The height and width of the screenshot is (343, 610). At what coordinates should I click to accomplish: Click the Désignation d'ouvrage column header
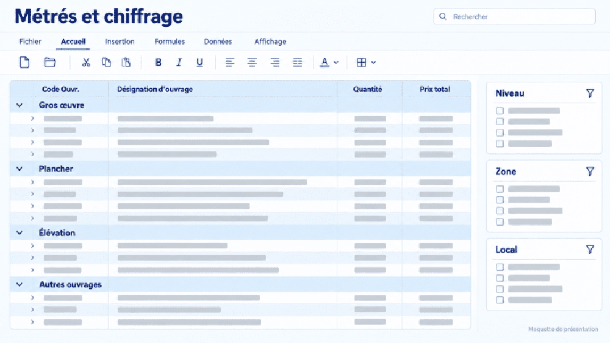point(155,89)
